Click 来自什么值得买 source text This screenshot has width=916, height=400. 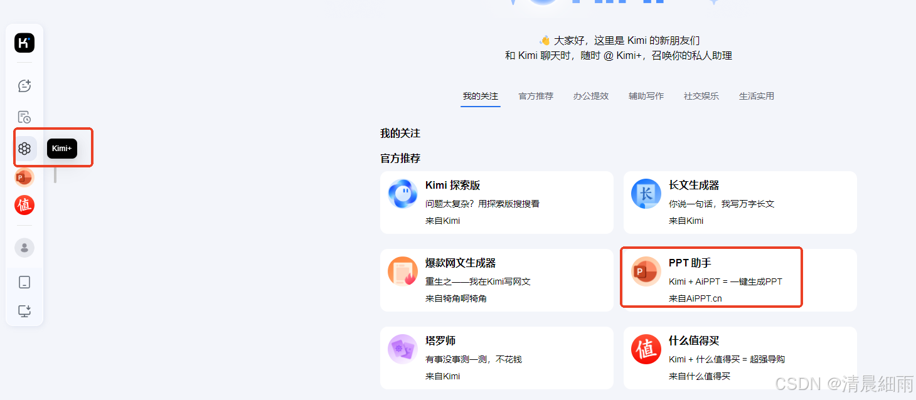point(700,376)
